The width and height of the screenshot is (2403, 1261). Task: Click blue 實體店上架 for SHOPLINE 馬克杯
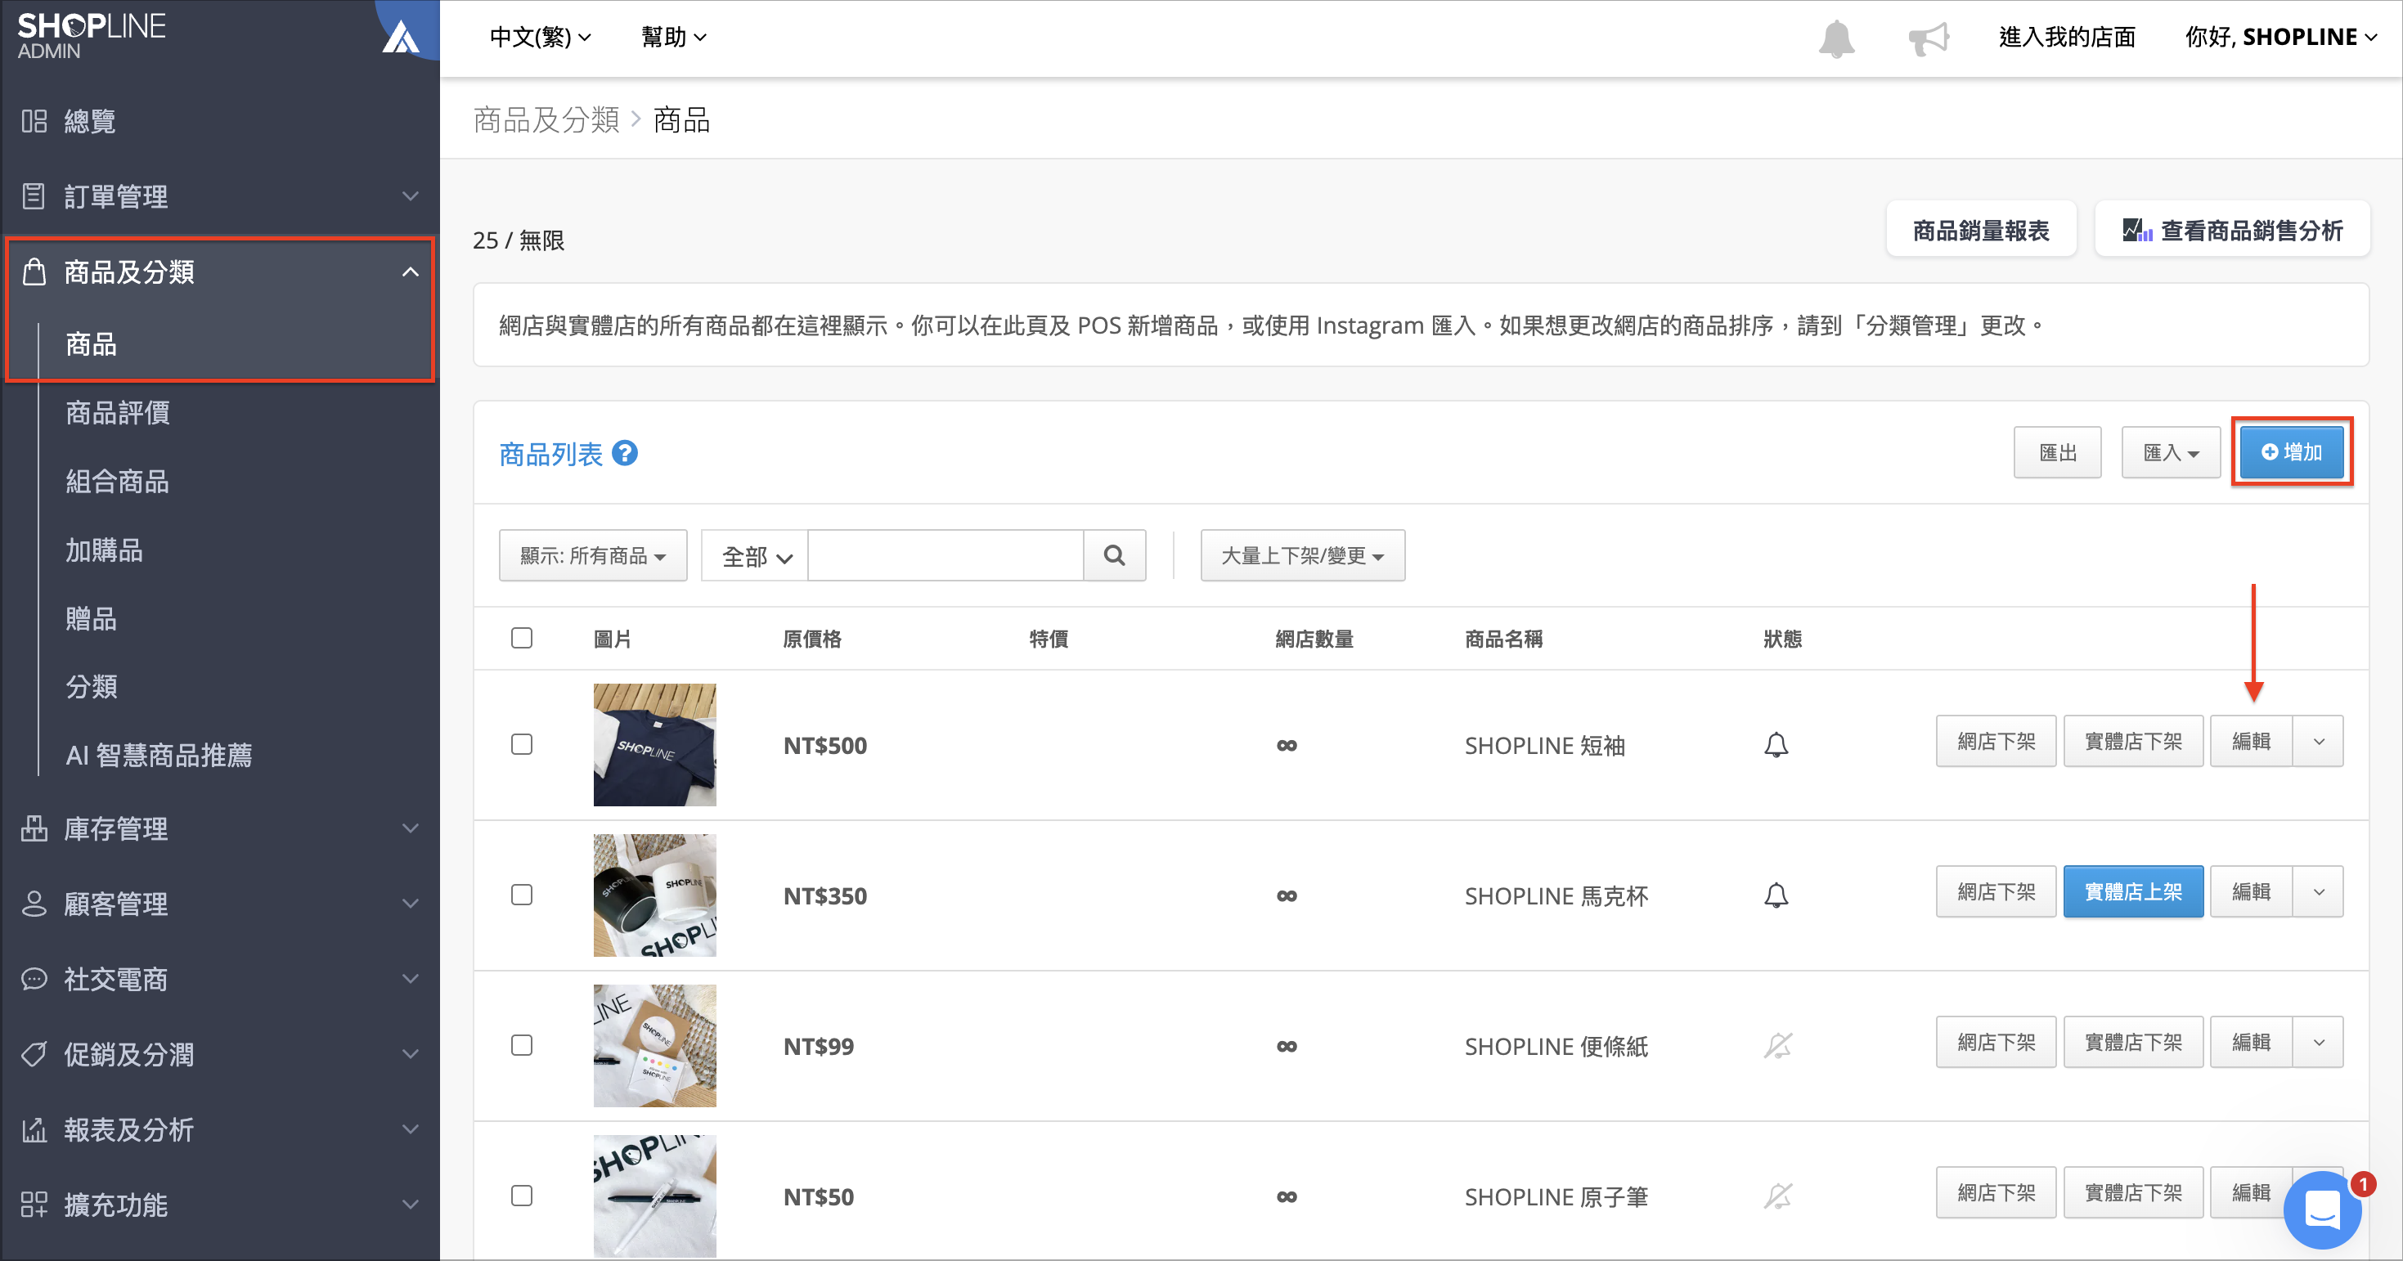(2133, 891)
